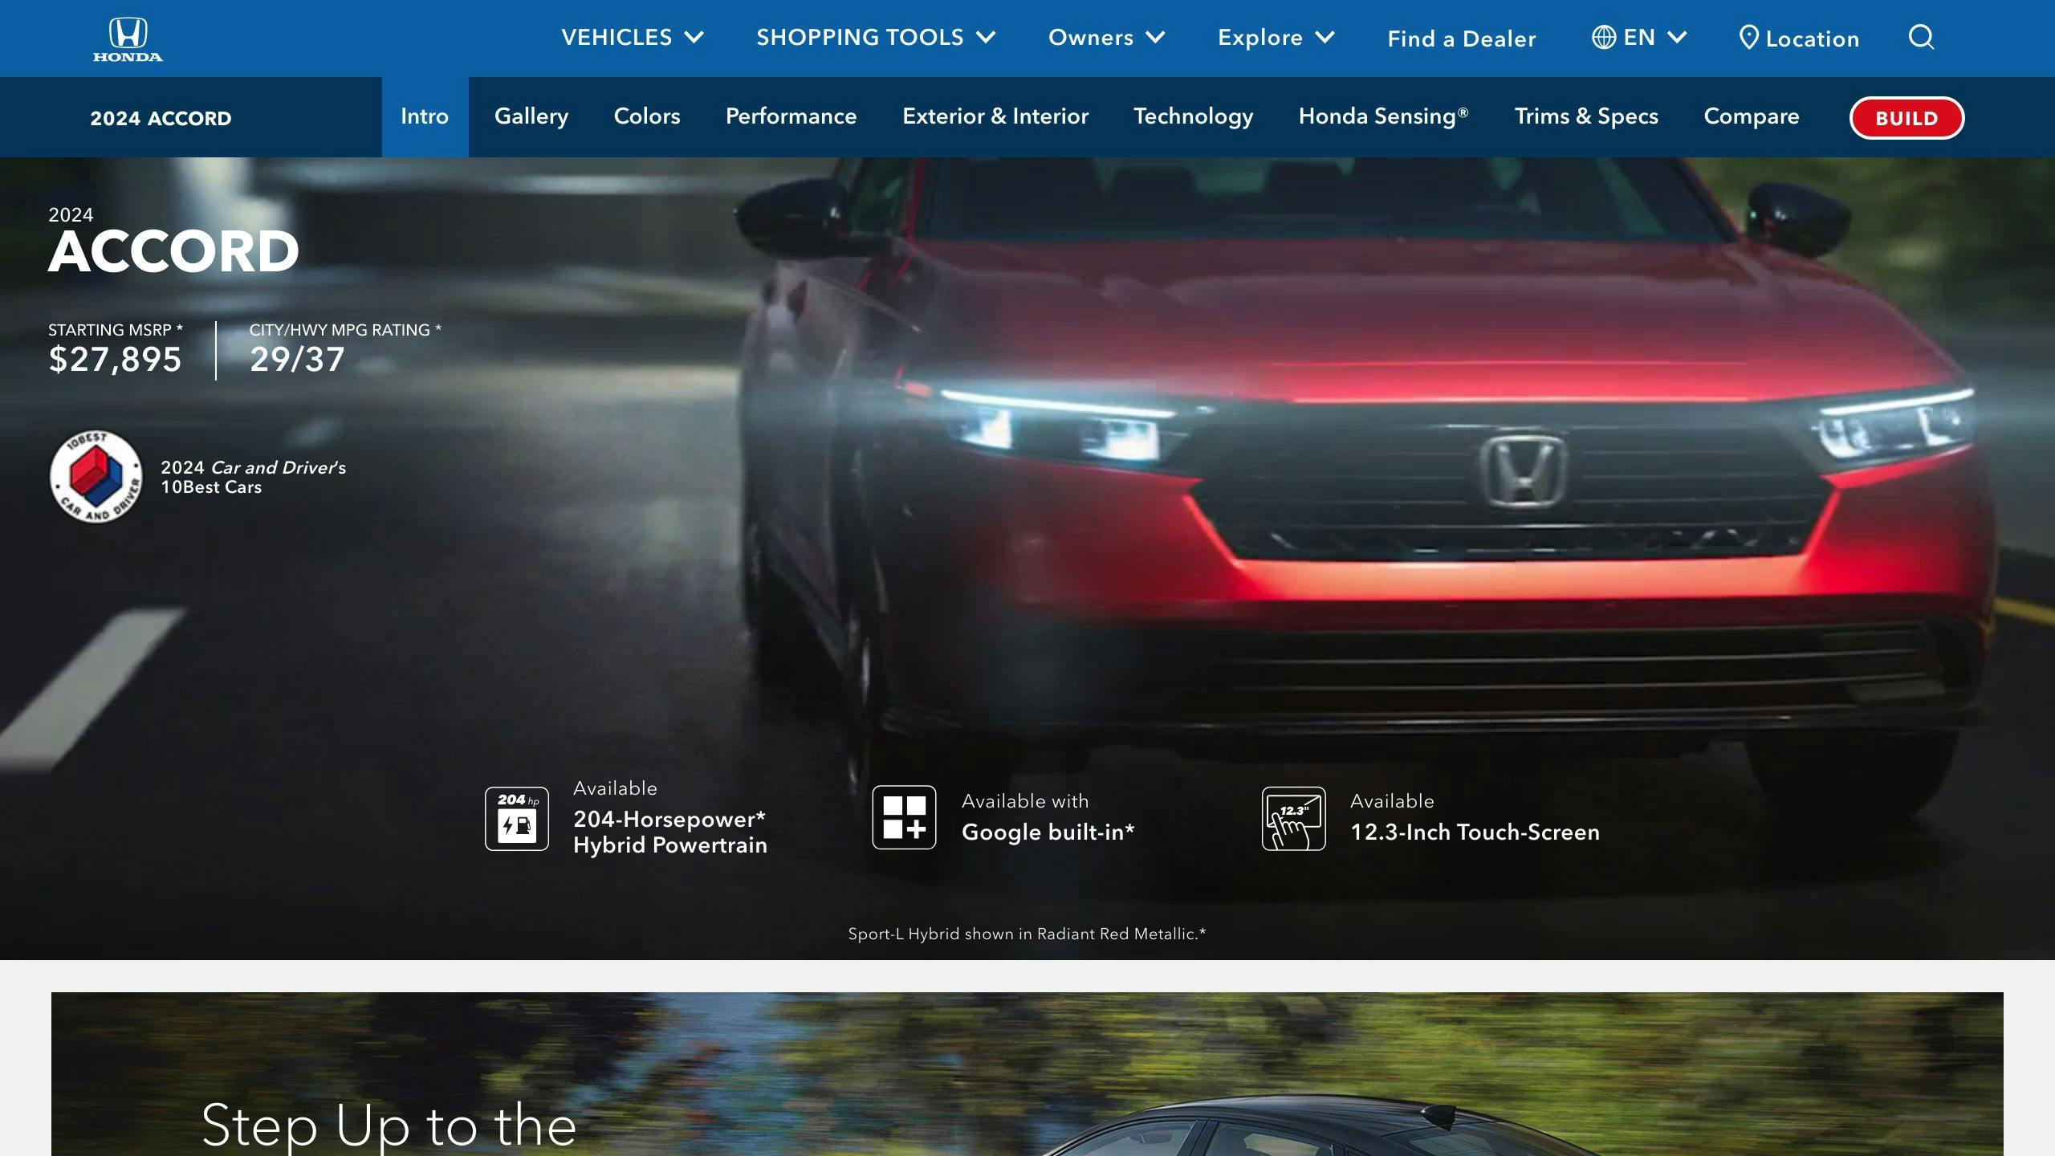This screenshot has width=2055, height=1156.
Task: Open the Compare tab
Action: (x=1752, y=116)
